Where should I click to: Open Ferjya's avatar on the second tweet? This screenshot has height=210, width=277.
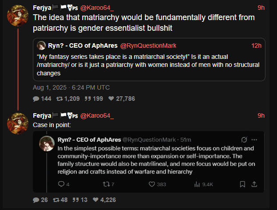pyautogui.click(x=18, y=124)
